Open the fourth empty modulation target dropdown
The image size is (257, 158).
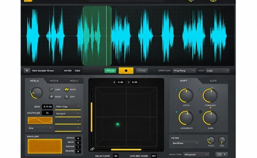click(68, 128)
